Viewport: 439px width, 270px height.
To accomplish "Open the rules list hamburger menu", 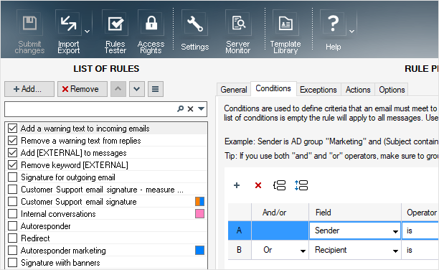I will tap(156, 89).
